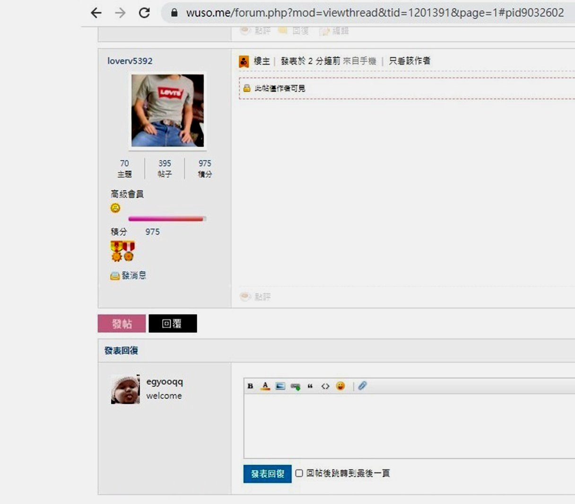575x504 pixels.
Task: Attach file with paperclip icon
Action: pos(362,386)
